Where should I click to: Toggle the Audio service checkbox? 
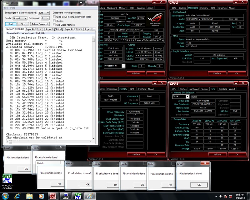pyautogui.click(x=54, y=17)
